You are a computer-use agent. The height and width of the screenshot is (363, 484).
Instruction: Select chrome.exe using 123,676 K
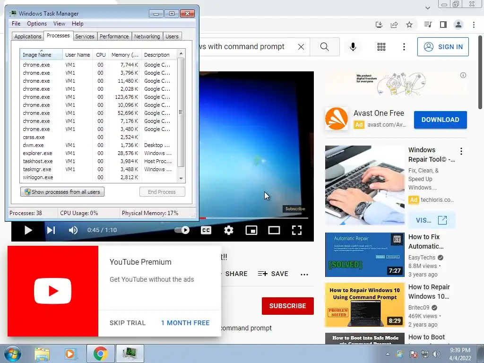[x=98, y=97]
